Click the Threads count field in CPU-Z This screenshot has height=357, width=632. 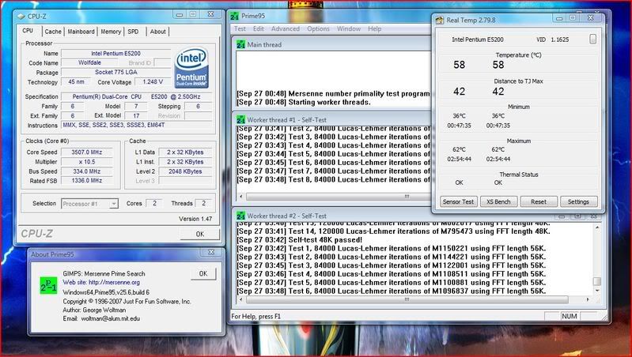[x=203, y=204]
